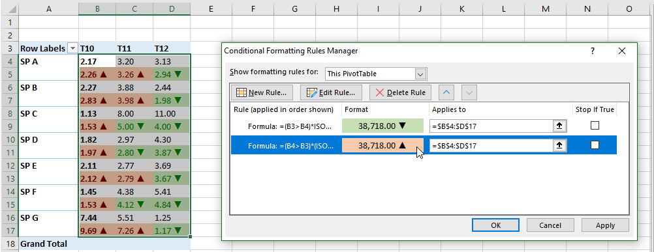The height and width of the screenshot is (252, 654).
Task: Collapse range picker for first rule
Action: (559, 126)
